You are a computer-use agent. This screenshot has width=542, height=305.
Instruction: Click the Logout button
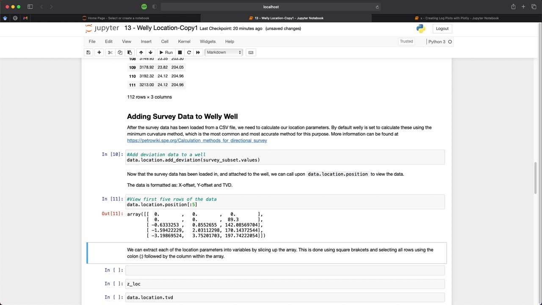point(442,28)
